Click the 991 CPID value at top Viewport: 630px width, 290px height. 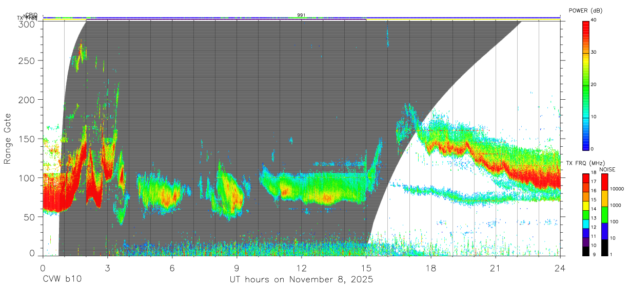tap(301, 15)
